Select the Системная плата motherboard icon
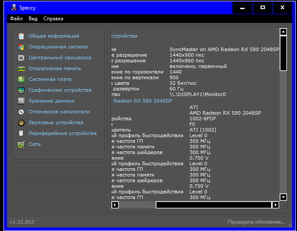297x231 pixels. point(21,80)
